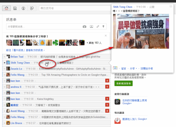
Task: Click Shih Tong Chen name in popup
Action: 123,7
